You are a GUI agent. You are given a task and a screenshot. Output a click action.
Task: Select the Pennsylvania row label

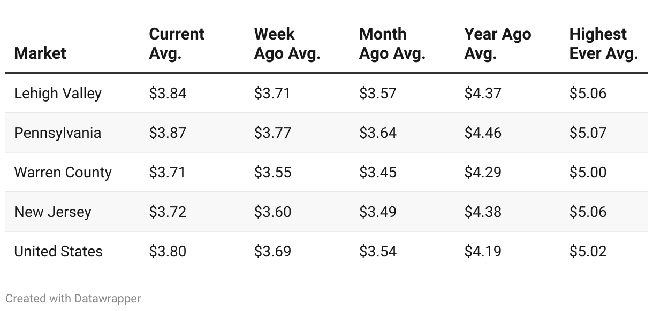[57, 133]
